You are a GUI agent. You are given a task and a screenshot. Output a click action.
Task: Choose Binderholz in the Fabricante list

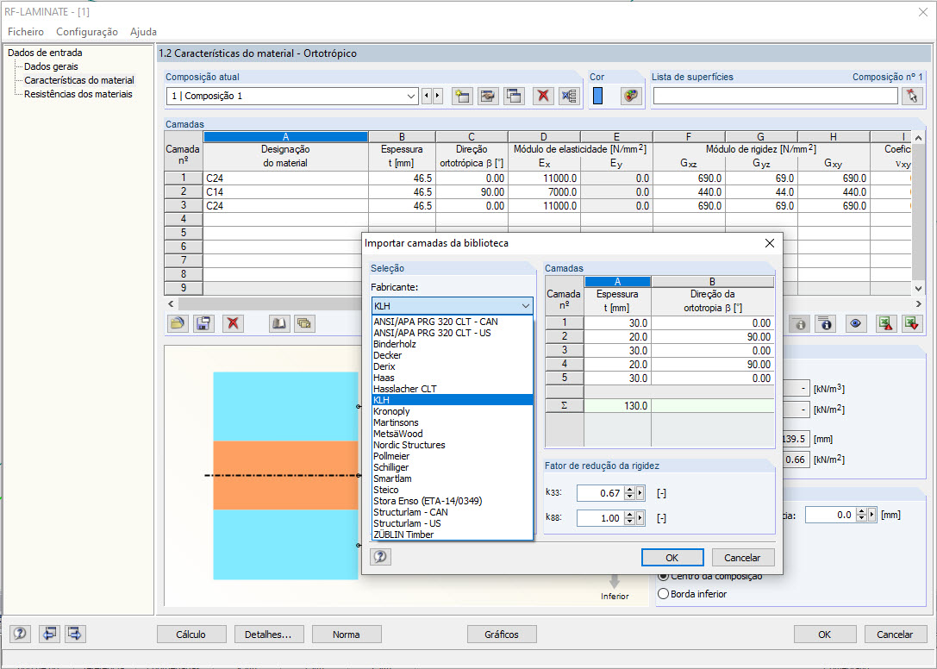pos(395,344)
